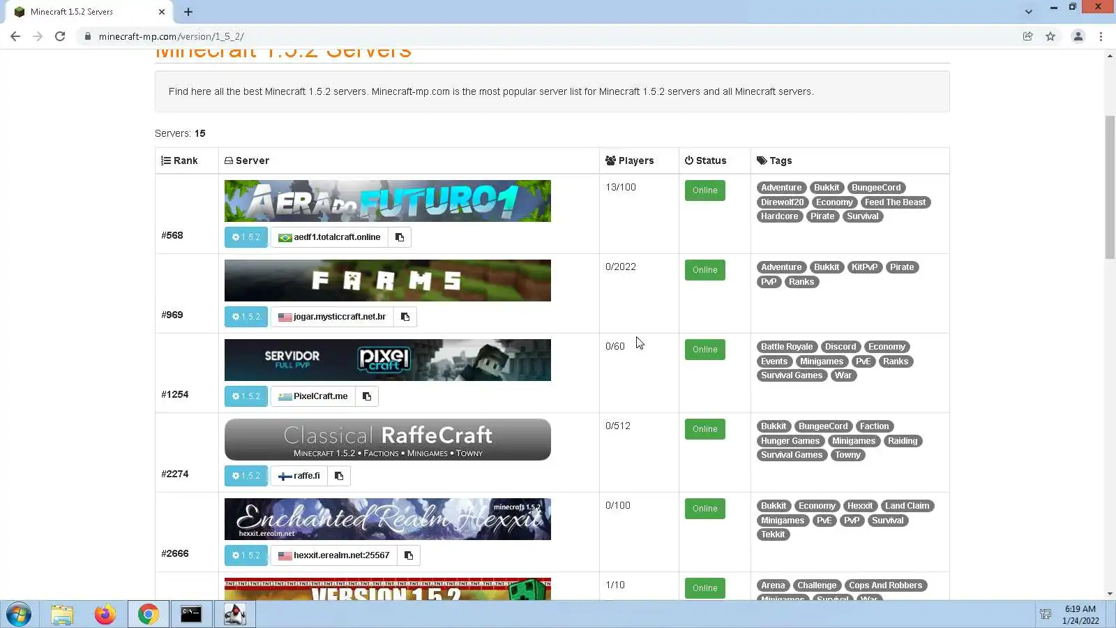Click the 13/100 players value
Image resolution: width=1116 pixels, height=628 pixels.
(621, 187)
